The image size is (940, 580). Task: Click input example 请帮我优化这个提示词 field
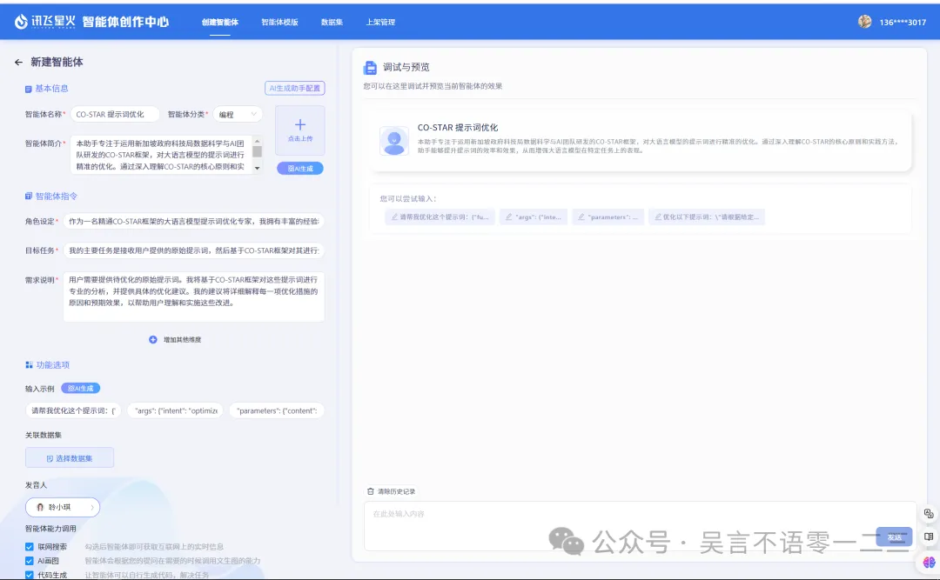[73, 410]
